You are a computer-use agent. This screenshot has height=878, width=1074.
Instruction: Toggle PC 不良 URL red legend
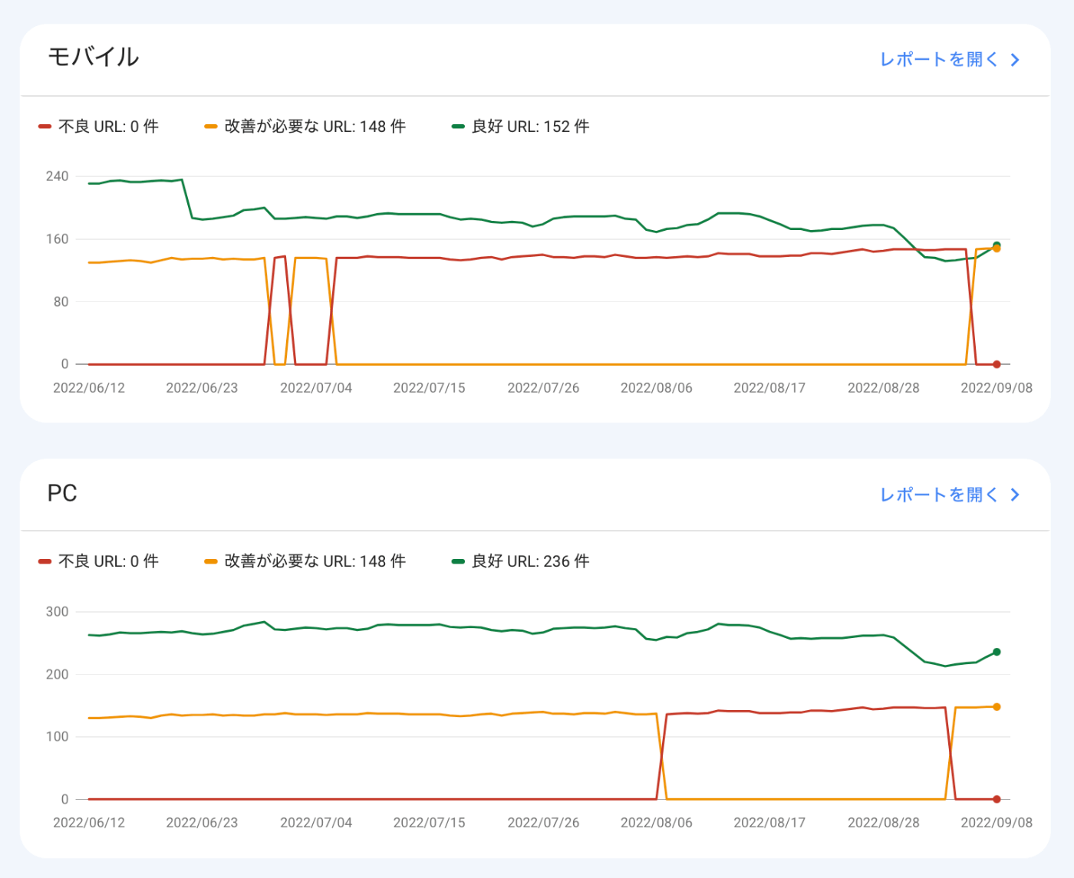coord(99,561)
